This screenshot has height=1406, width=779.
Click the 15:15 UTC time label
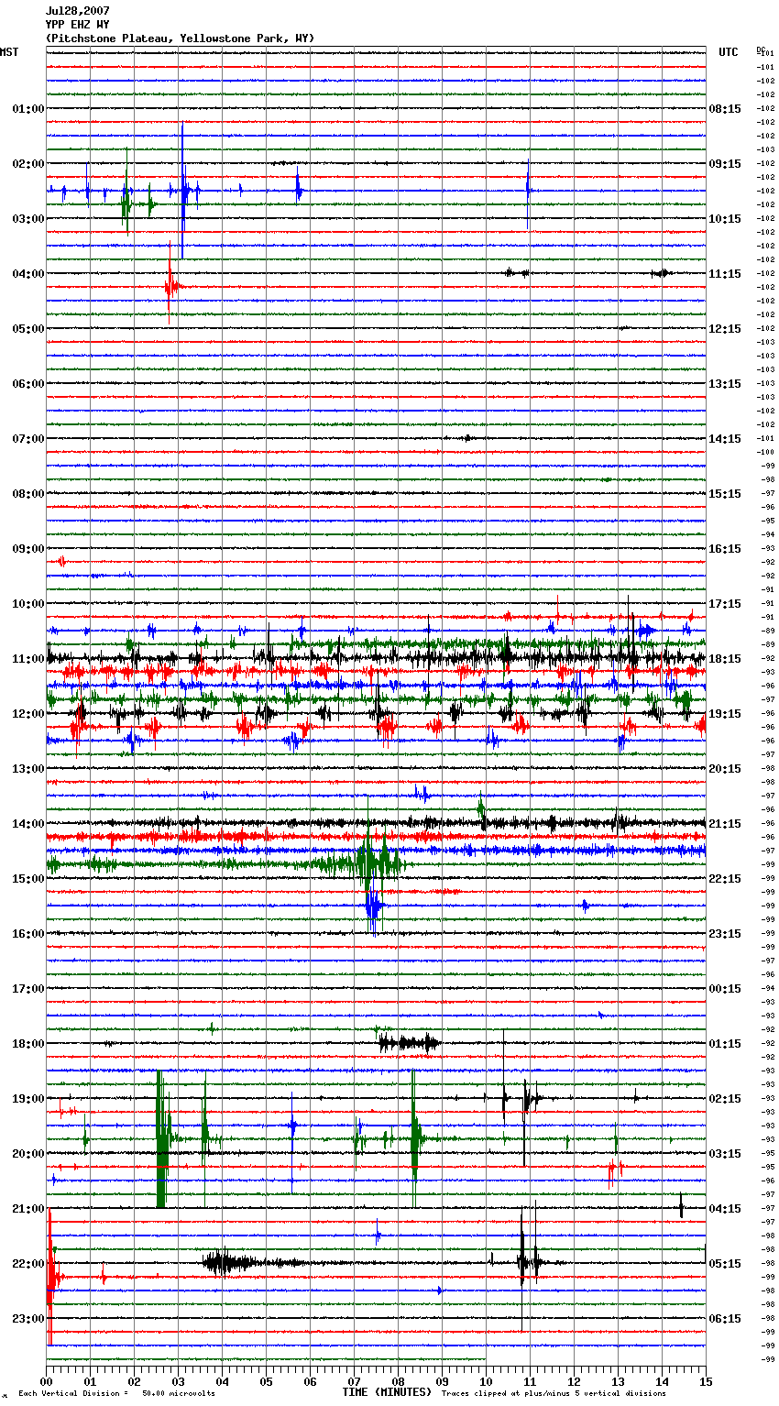(x=725, y=494)
